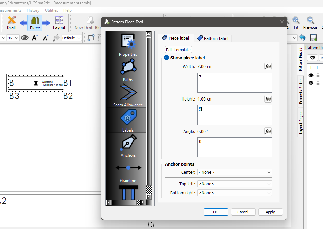Viewport: 323px width, 229px height.
Task: Increase point name text size
Action: point(35,38)
